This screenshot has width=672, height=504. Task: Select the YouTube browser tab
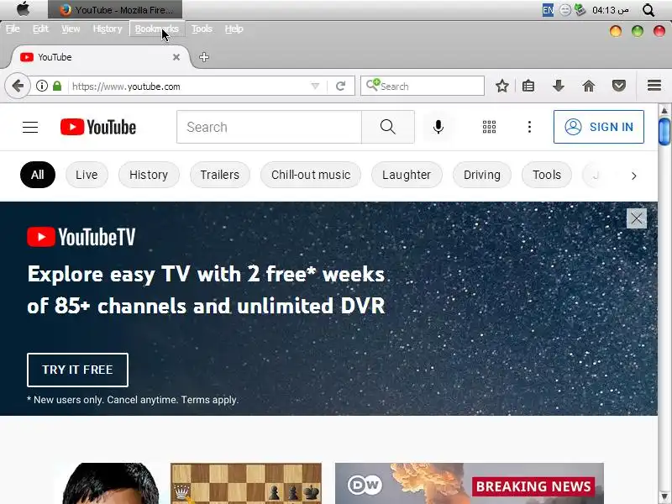[x=100, y=57]
